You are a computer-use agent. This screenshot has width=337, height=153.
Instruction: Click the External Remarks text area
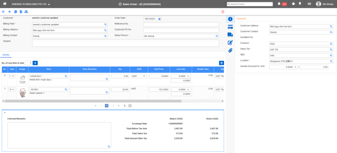59,135
